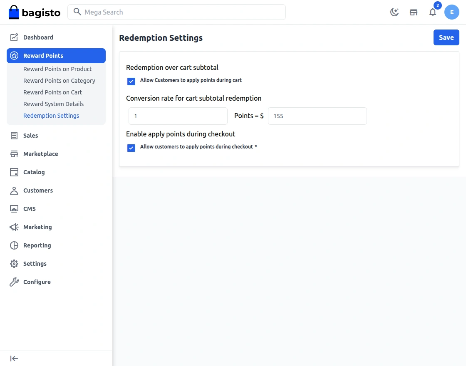Screen dimensions: 466x366
Task: Click 'Redemption over cart subtotal' label
Action: [x=172, y=67]
